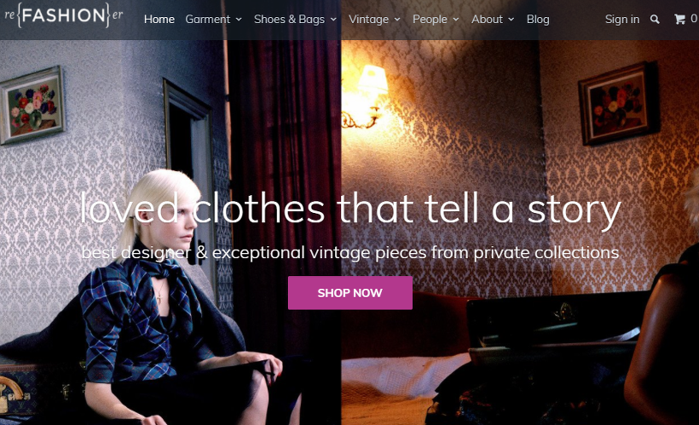Expand the About dropdown chevron
The width and height of the screenshot is (699, 425).
point(511,20)
